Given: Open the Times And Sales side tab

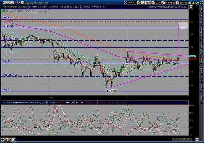Looking at the screenshot, I should pyautogui.click(x=201, y=15).
